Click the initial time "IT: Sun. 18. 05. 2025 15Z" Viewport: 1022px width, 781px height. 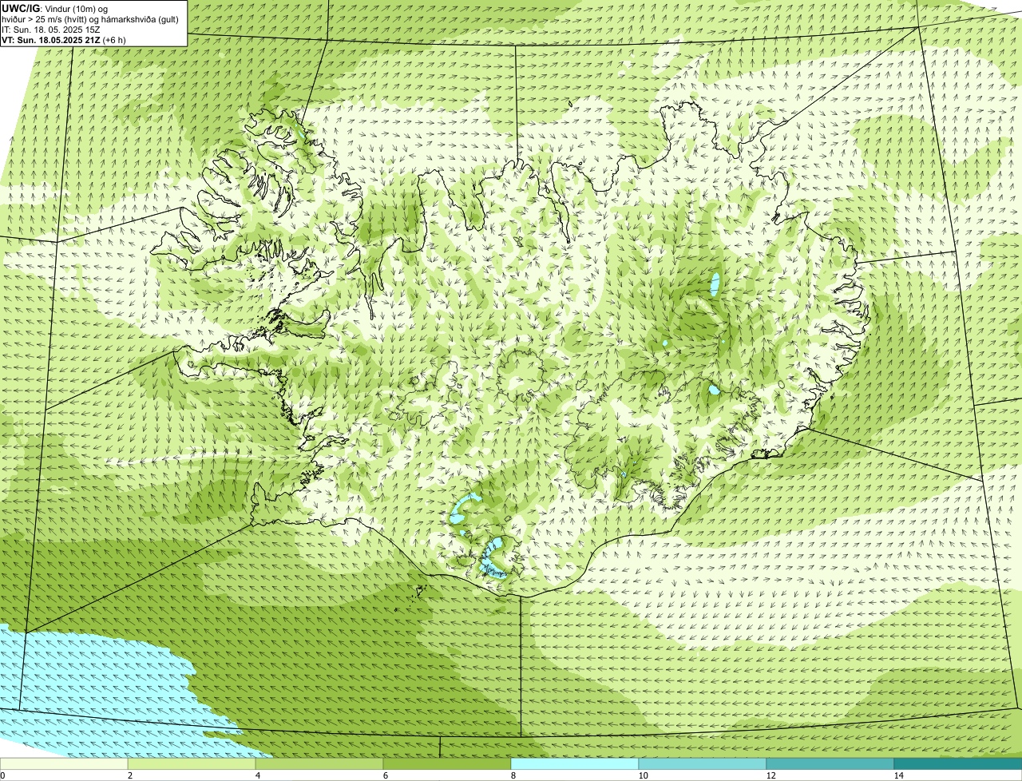click(51, 30)
